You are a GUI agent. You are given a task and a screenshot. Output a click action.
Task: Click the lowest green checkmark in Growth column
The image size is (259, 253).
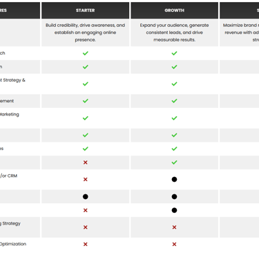click(x=174, y=162)
